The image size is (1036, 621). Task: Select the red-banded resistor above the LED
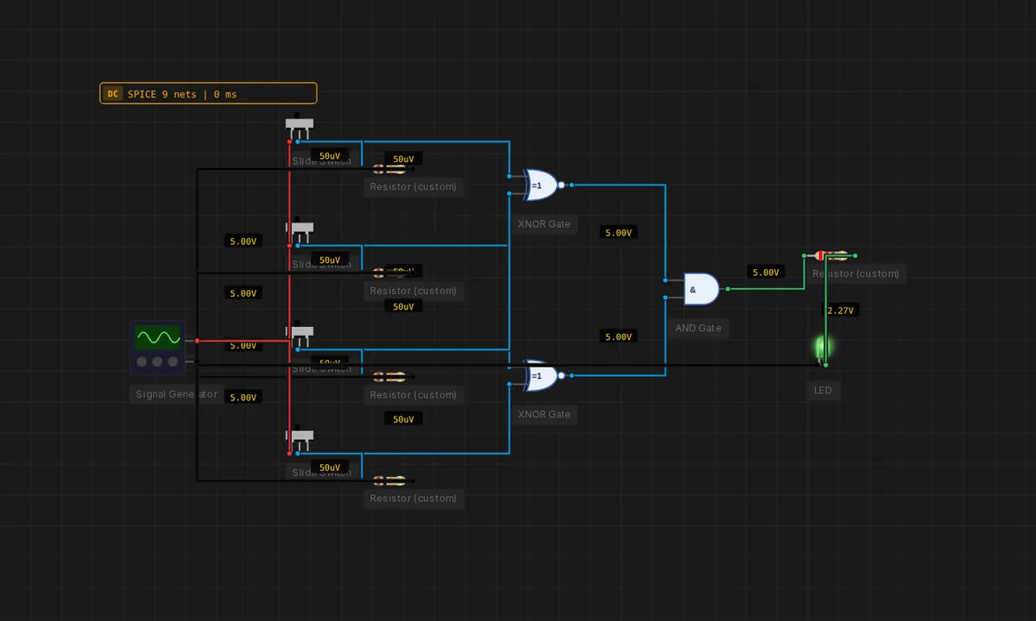click(831, 255)
